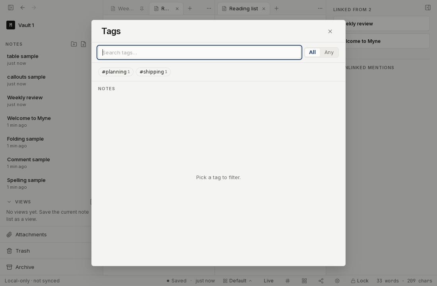The width and height of the screenshot is (437, 286).
Task: Collapse the left sidebar panel icon
Action: point(11,8)
